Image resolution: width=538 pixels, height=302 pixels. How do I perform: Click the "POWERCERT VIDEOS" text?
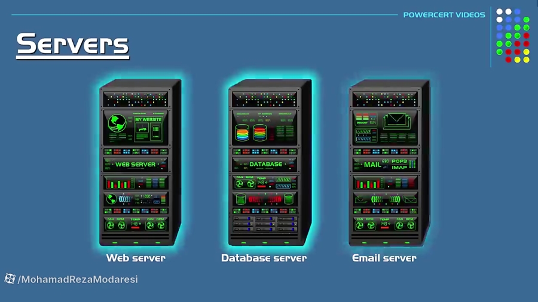(x=444, y=15)
